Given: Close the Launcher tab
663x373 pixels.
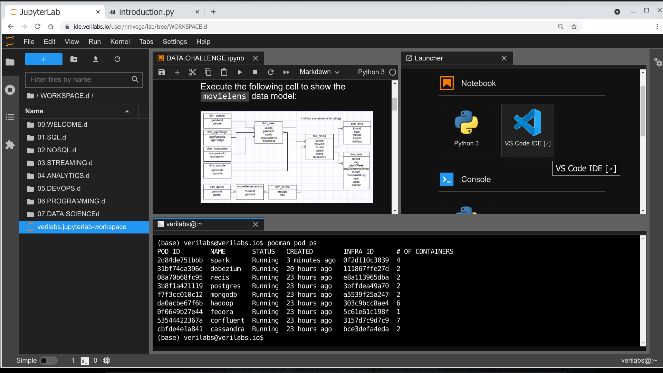Looking at the screenshot, I should pyautogui.click(x=504, y=58).
